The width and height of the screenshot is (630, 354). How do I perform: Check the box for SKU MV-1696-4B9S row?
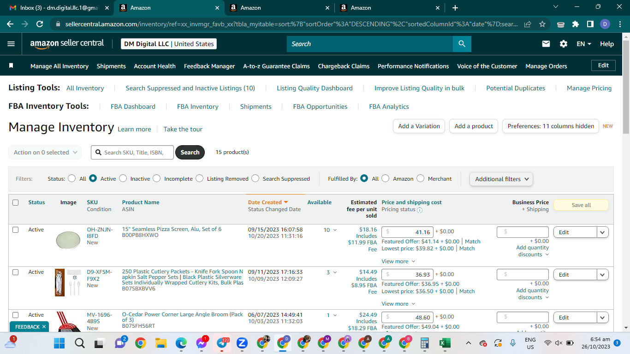(16, 315)
